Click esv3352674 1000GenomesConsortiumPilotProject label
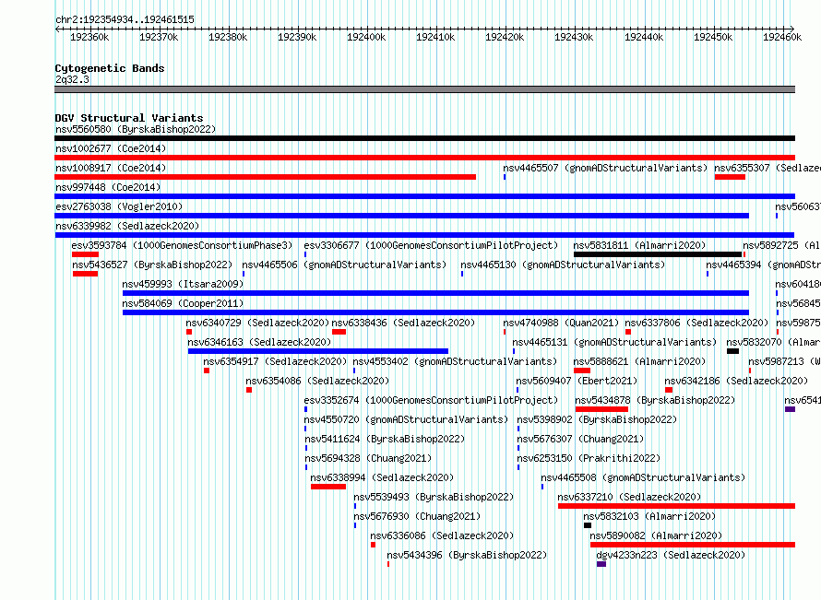This screenshot has width=821, height=600. pyautogui.click(x=431, y=400)
